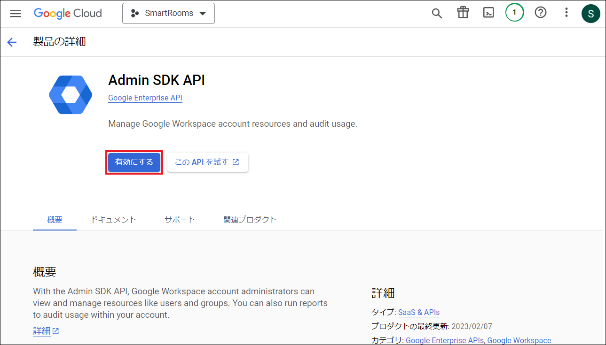Open notifications badge showing 1
606x345 pixels.
[x=514, y=13]
